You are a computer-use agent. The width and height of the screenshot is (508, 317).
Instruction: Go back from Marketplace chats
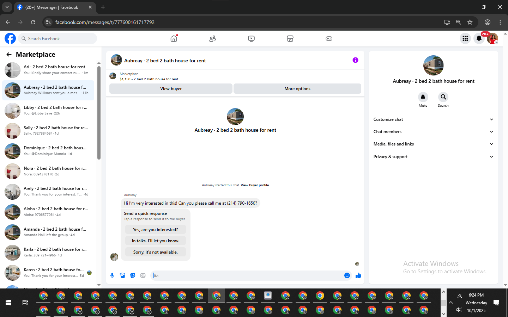point(9,55)
